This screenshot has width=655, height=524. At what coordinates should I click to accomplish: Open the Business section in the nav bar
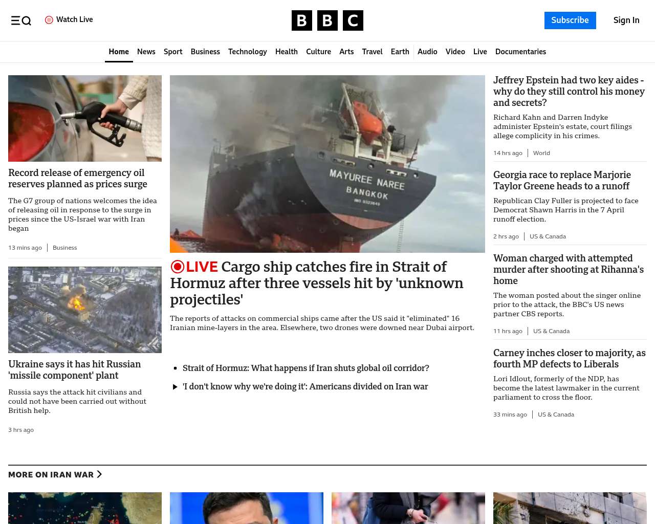point(205,52)
